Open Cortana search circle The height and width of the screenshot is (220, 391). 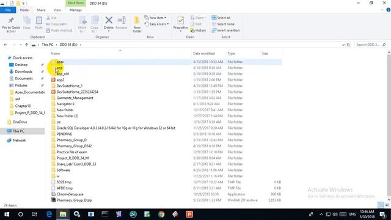20,215
